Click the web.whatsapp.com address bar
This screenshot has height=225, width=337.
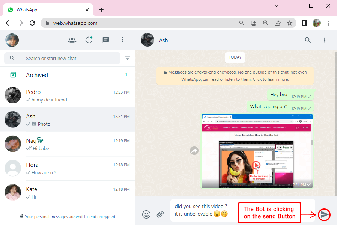click(140, 23)
